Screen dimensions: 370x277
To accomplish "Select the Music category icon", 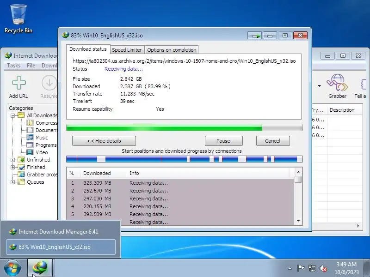I will click(x=30, y=137).
